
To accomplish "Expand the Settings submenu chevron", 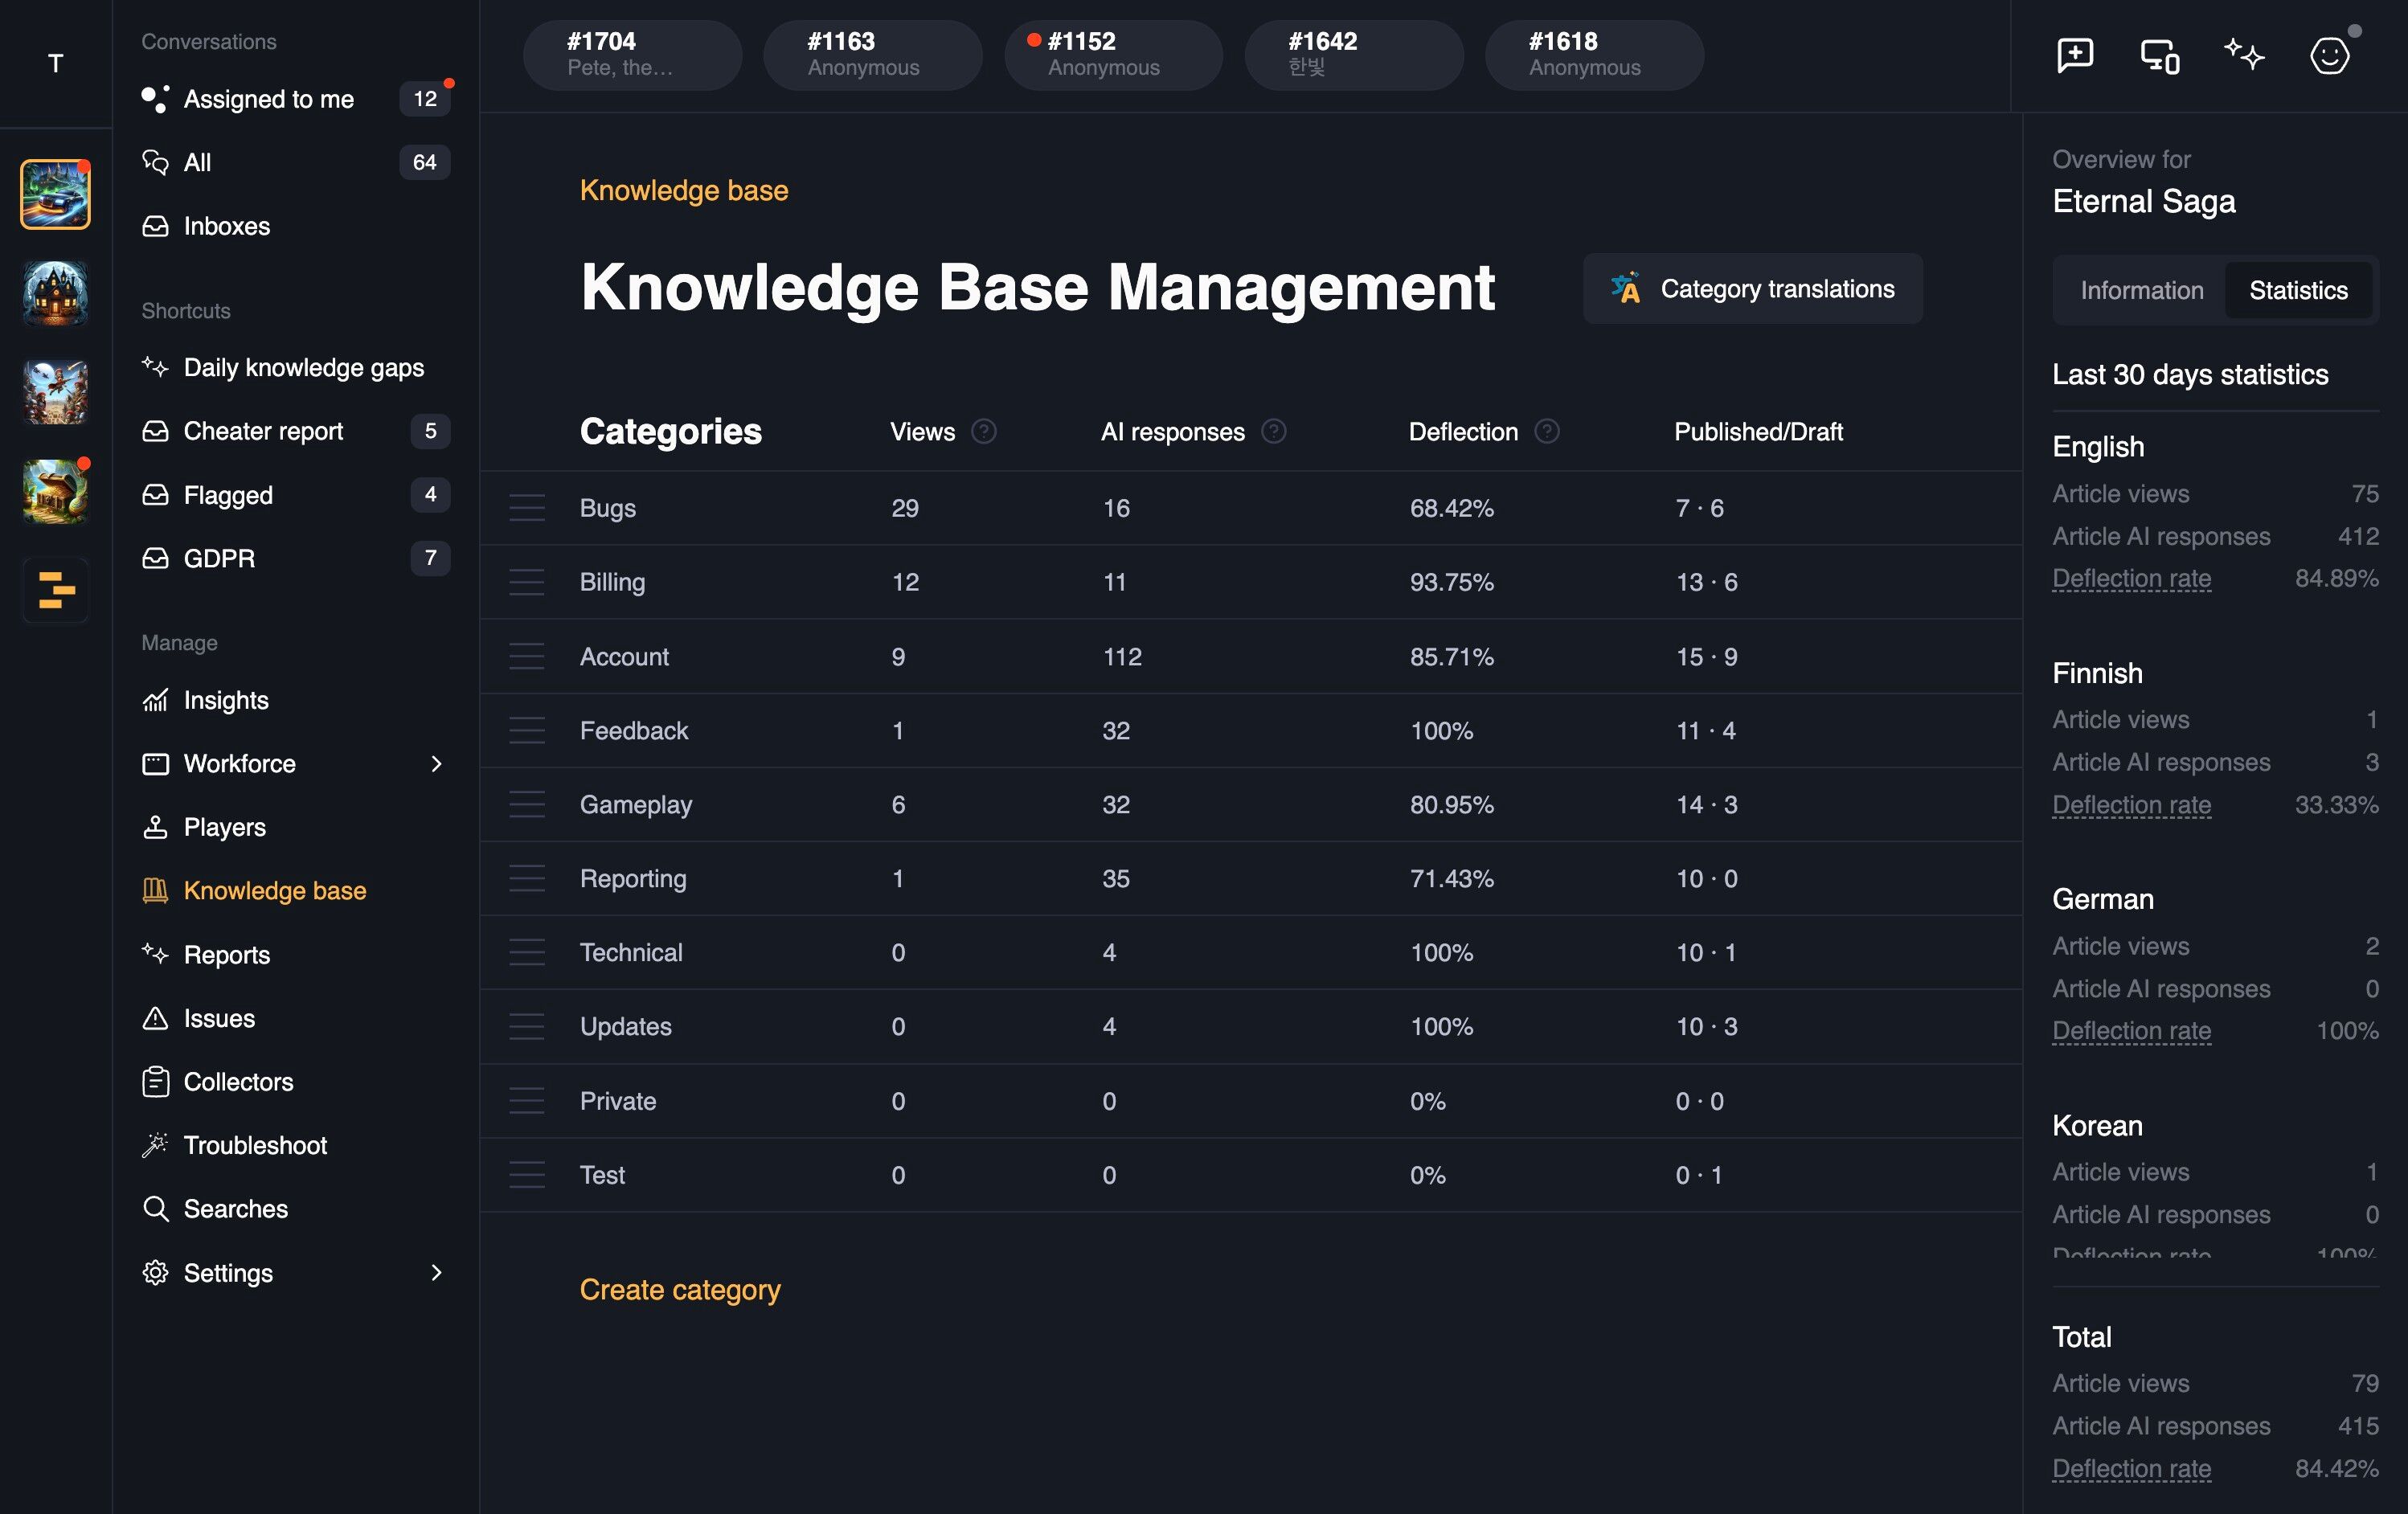I will (436, 1272).
